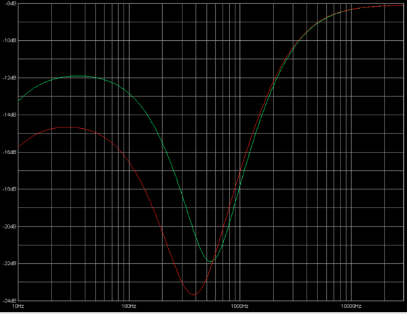The width and height of the screenshot is (407, 314).
Task: Click the 10000Hz frequency label
Action: tap(351, 307)
